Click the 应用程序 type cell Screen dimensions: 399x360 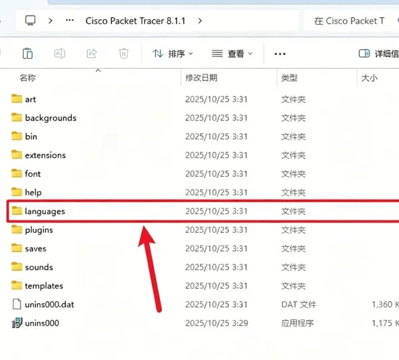297,323
